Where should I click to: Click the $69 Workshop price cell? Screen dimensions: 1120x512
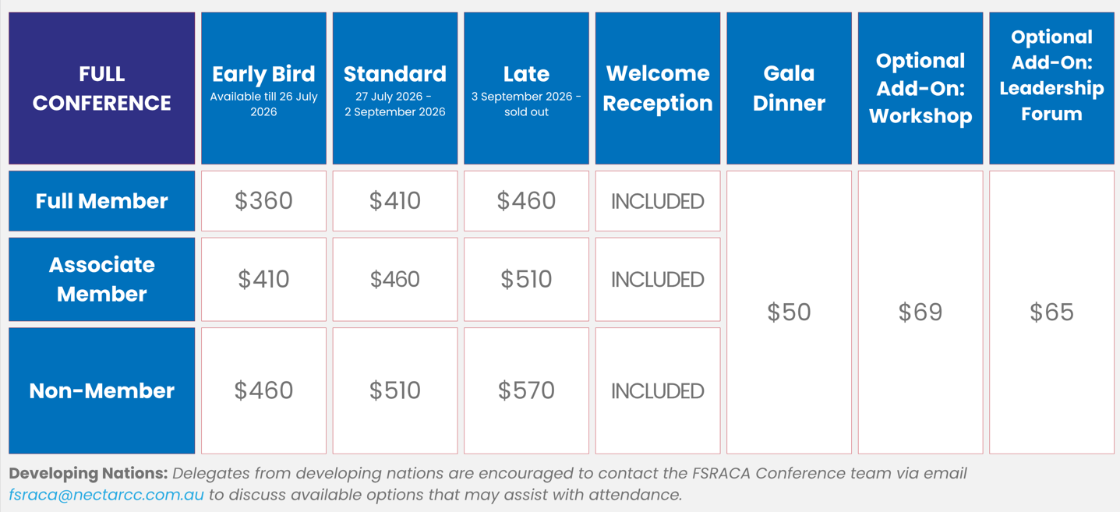[x=920, y=312]
